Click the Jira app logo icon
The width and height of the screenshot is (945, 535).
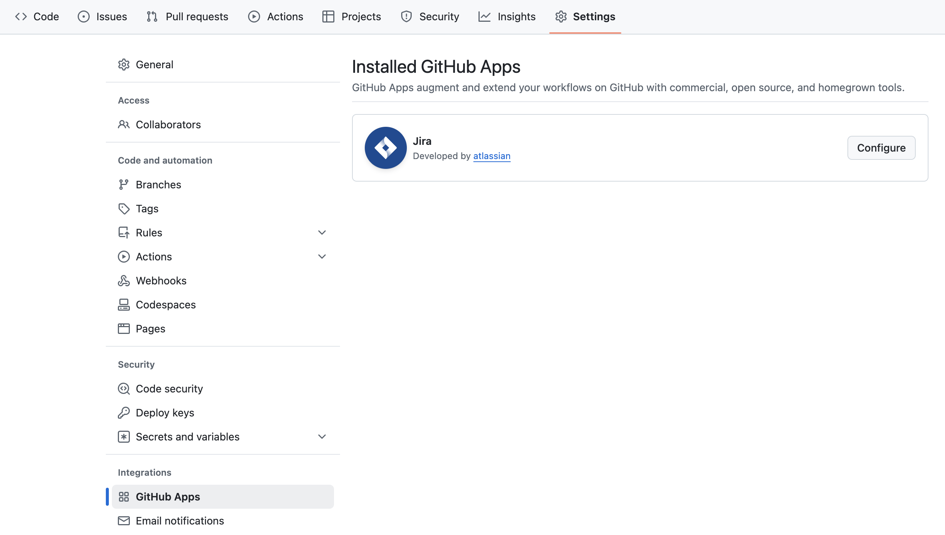tap(385, 148)
